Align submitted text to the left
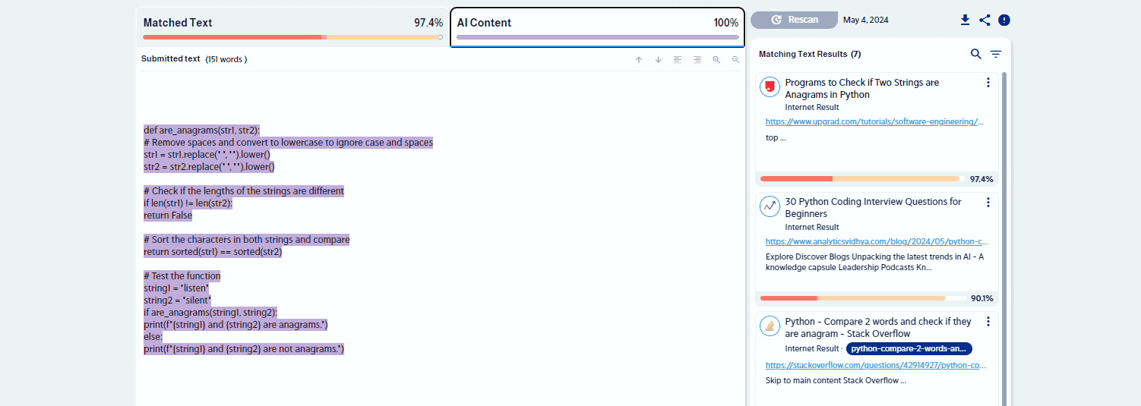The height and width of the screenshot is (406, 1141). [x=678, y=59]
